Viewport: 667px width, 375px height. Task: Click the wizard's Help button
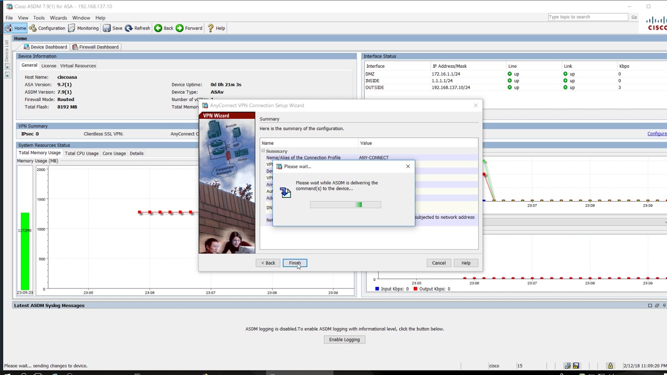(466, 263)
